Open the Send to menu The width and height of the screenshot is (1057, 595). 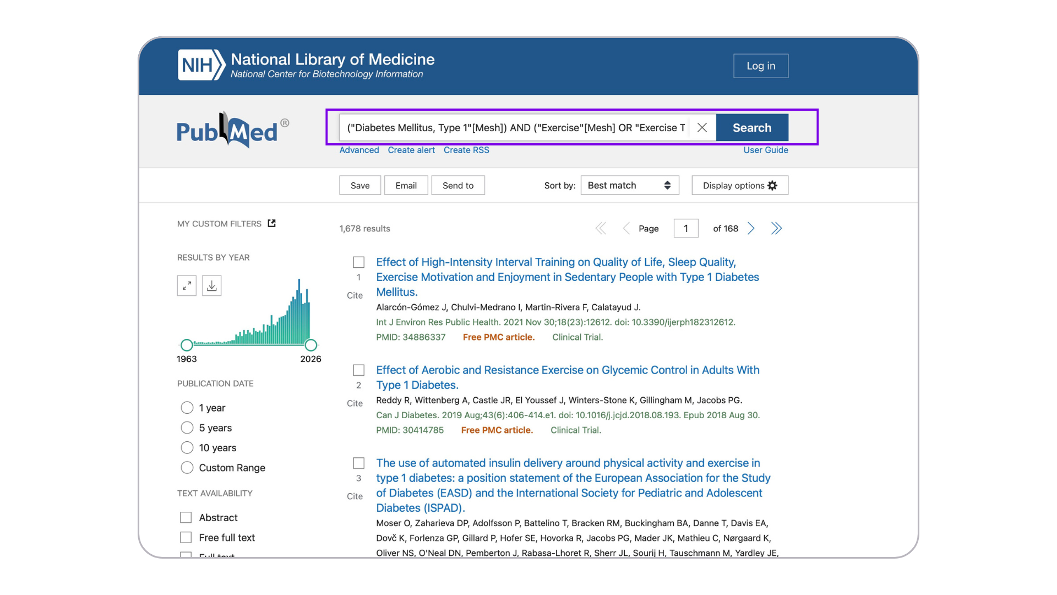tap(457, 186)
